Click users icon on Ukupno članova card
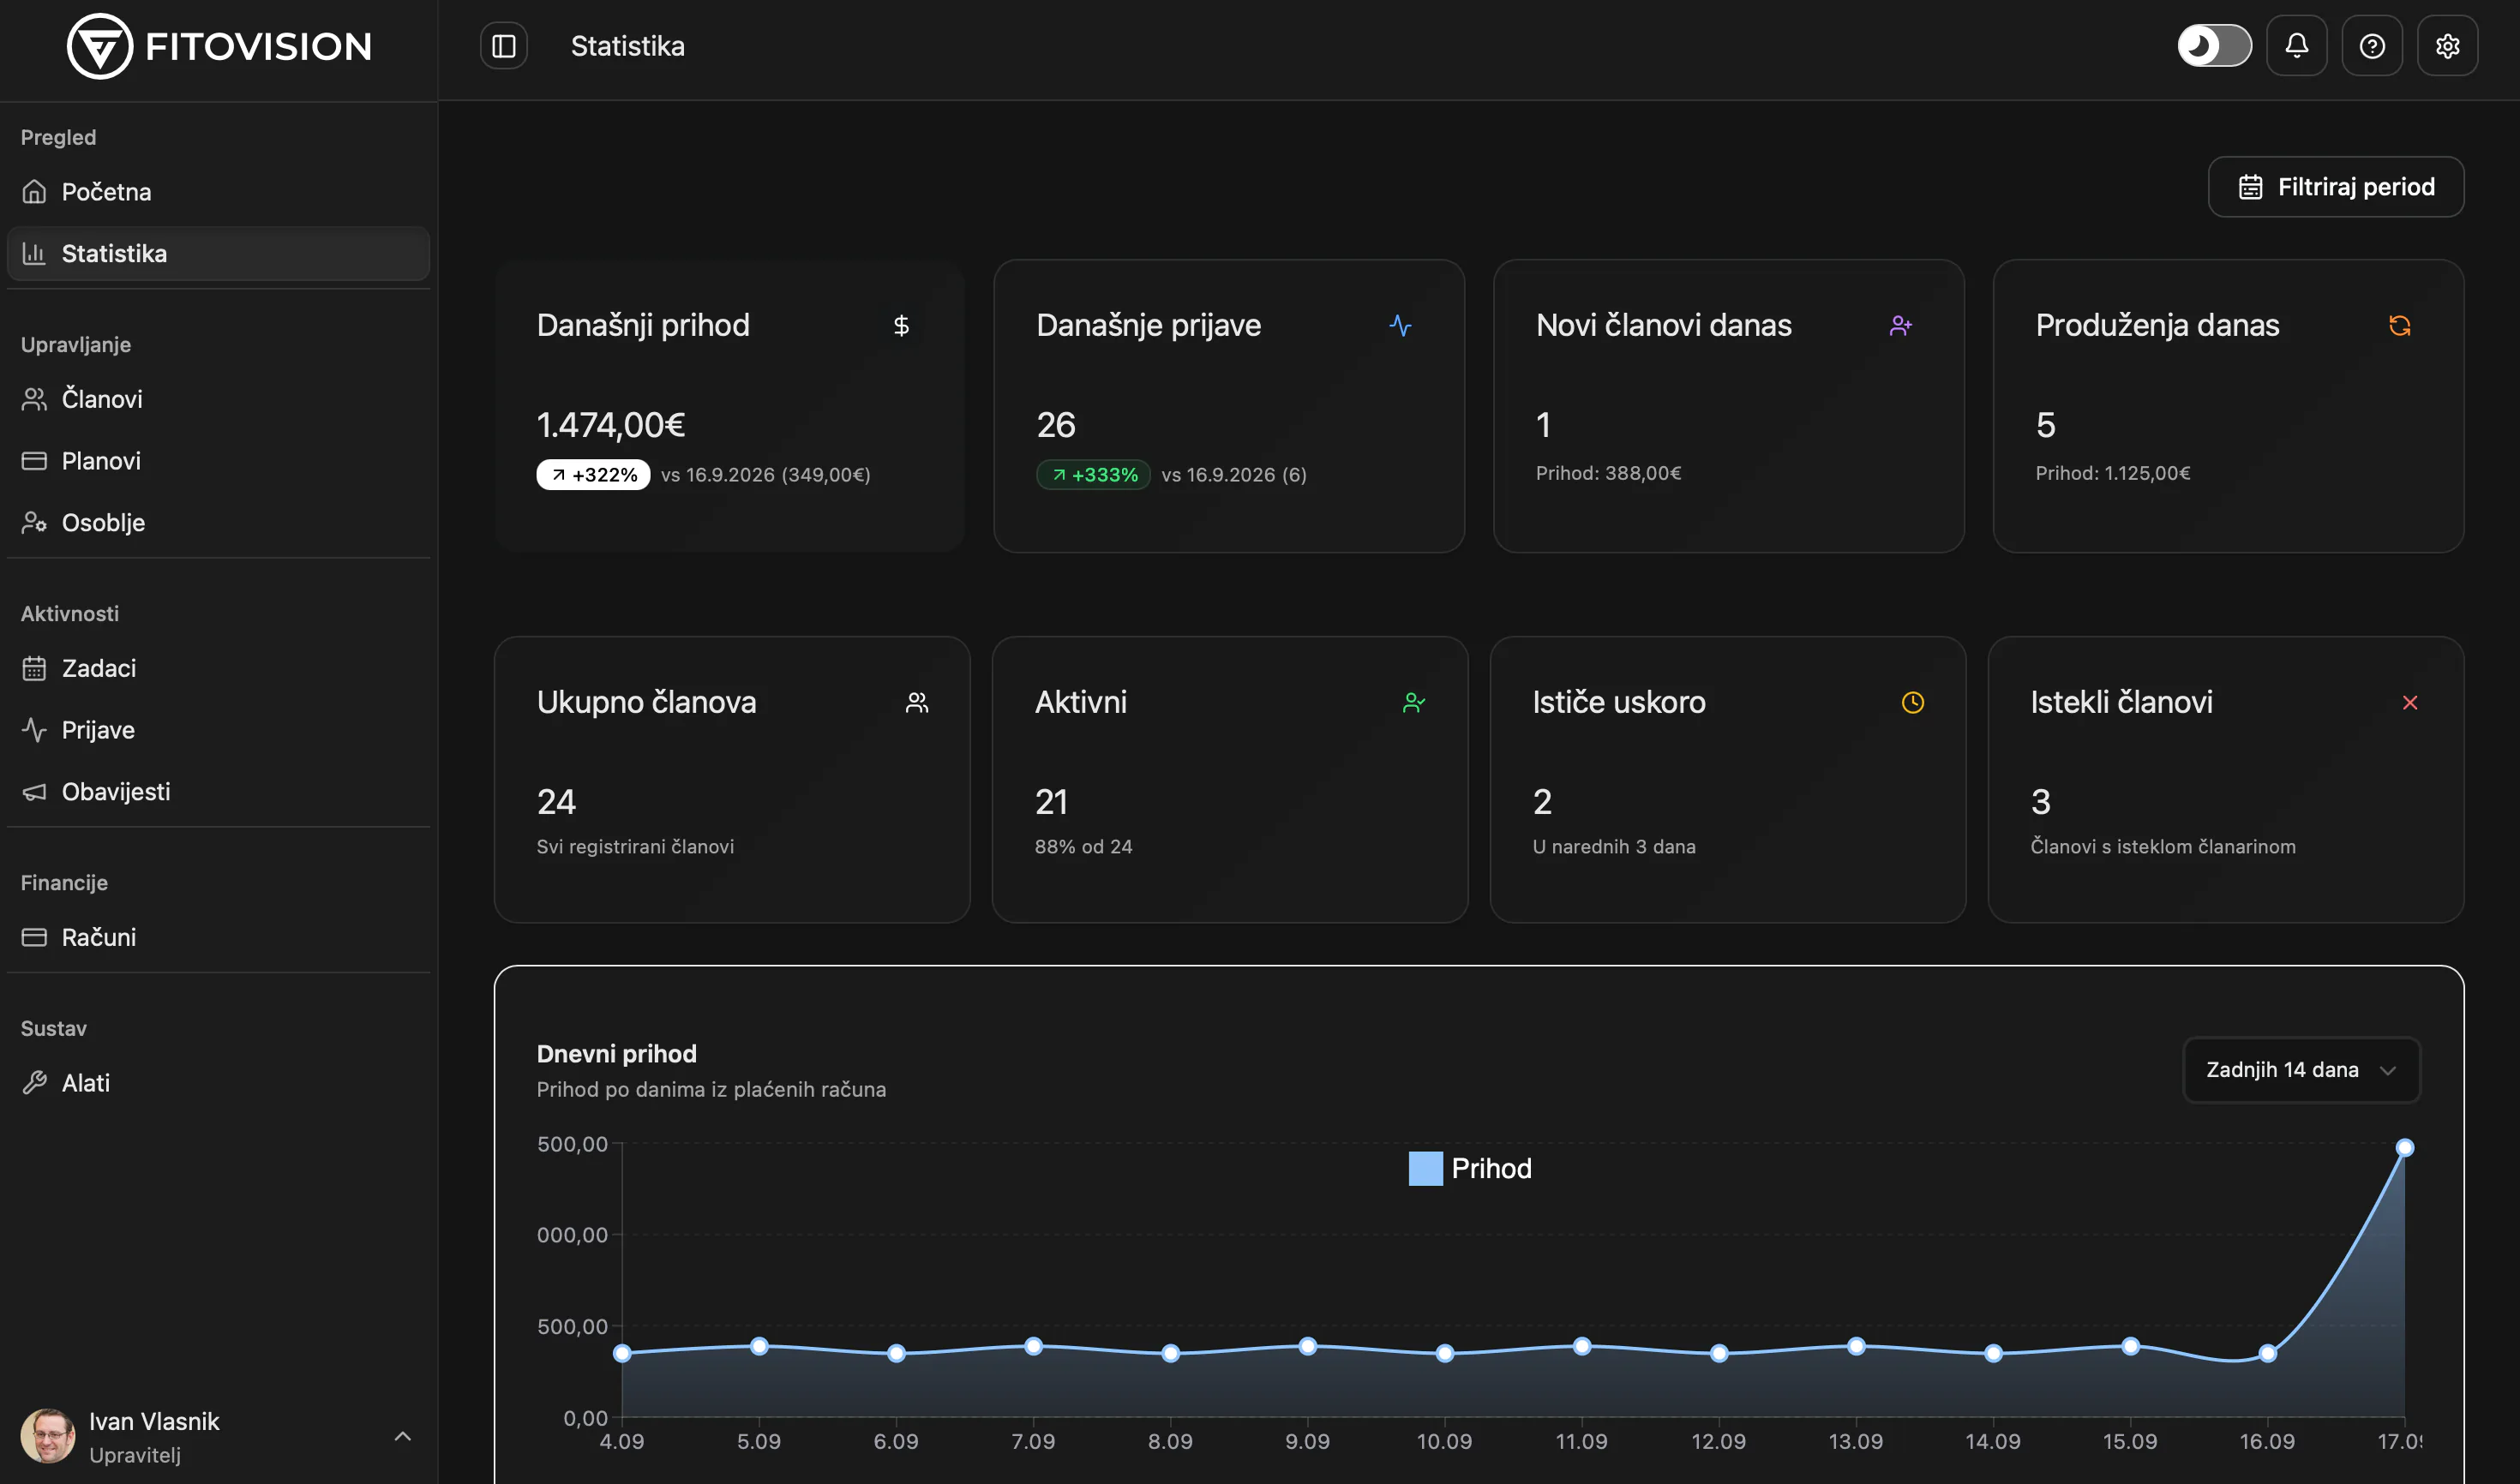 coord(917,703)
